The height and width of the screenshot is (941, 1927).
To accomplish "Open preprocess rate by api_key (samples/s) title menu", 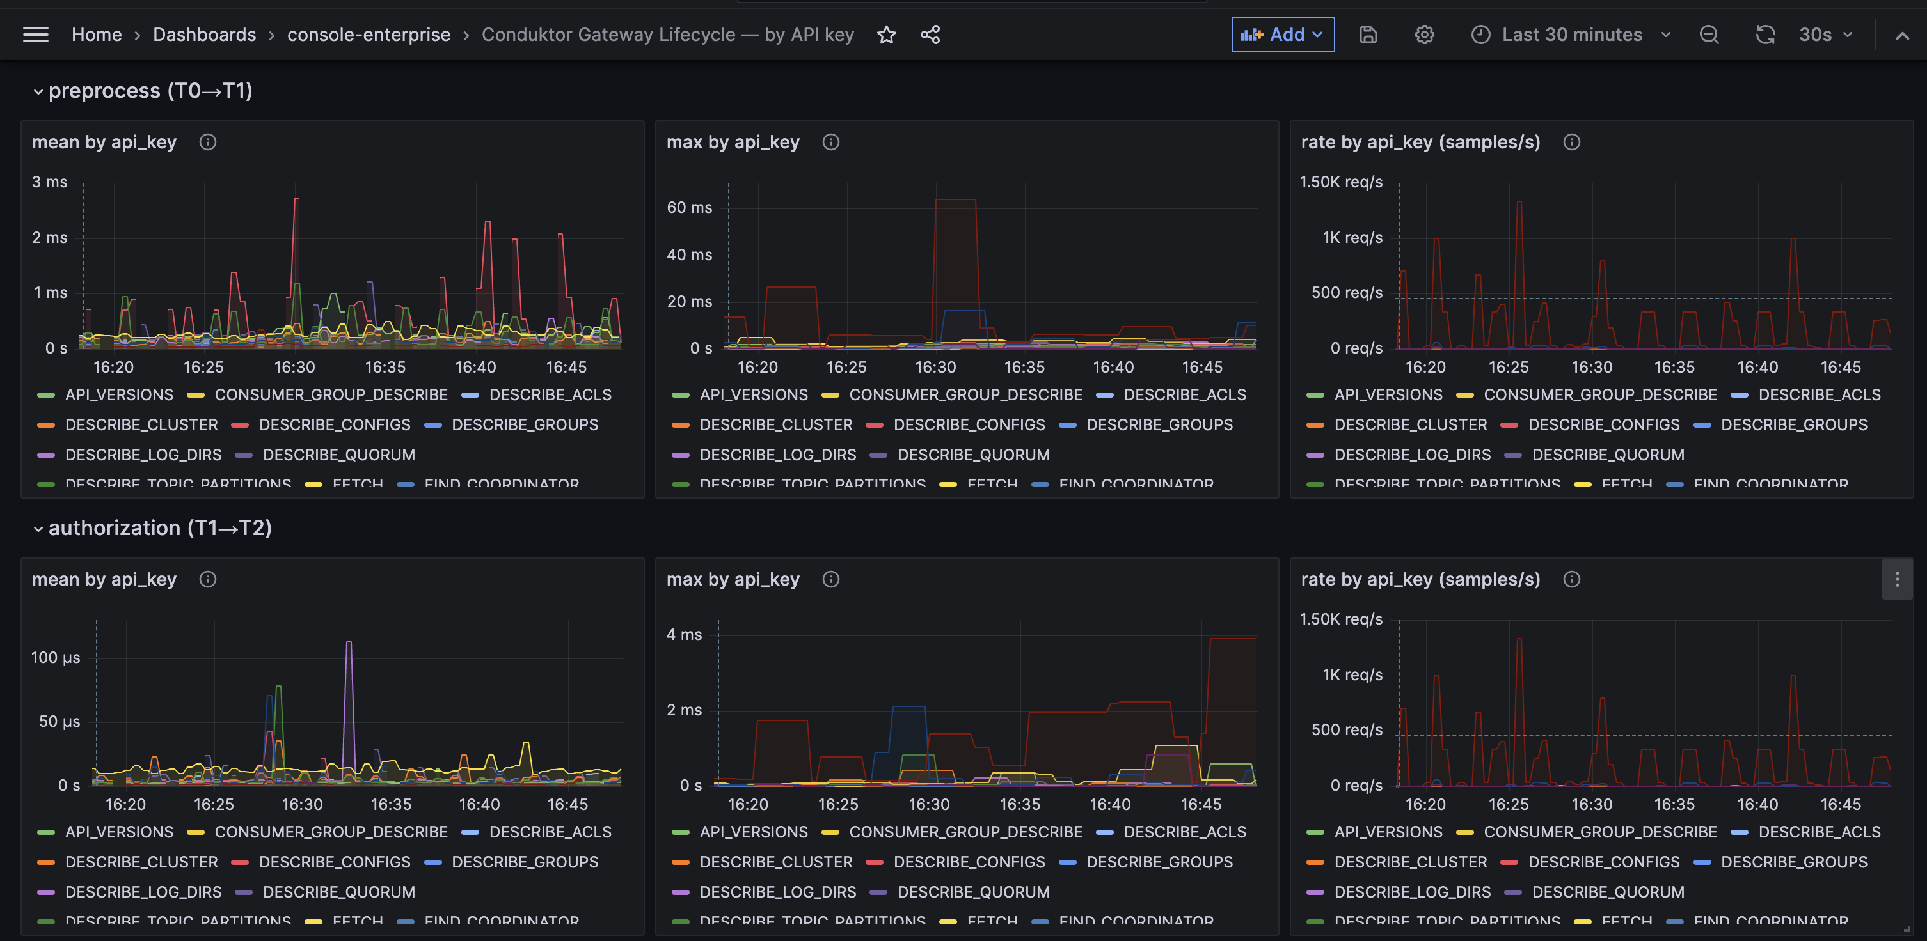I will pos(1420,142).
